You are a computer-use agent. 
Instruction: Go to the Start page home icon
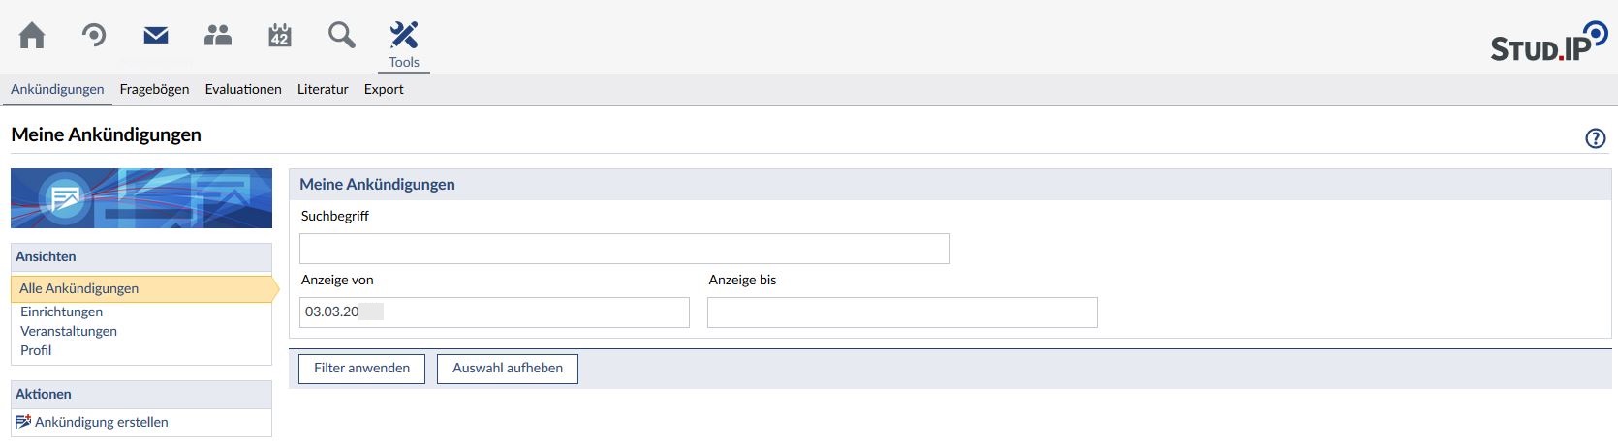click(32, 36)
